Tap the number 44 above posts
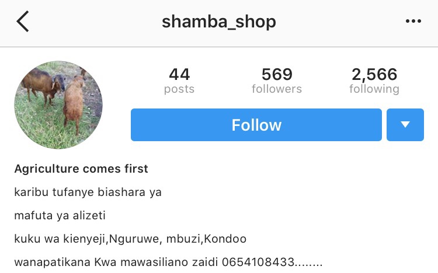Screen dimensions: 438x273 click(179, 74)
